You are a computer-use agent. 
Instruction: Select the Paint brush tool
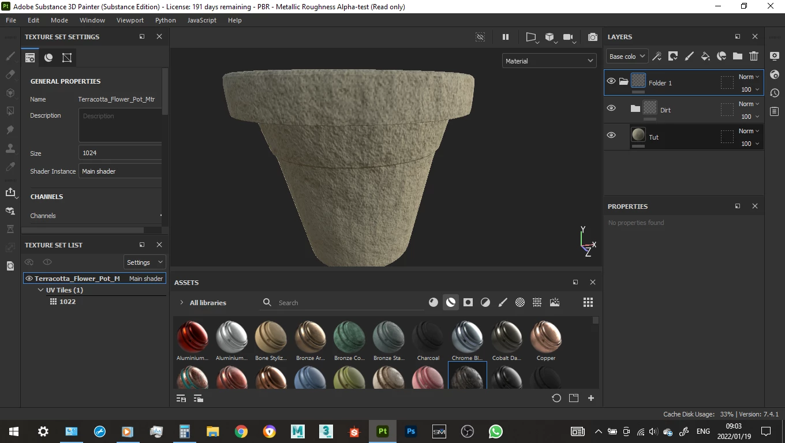coord(10,57)
